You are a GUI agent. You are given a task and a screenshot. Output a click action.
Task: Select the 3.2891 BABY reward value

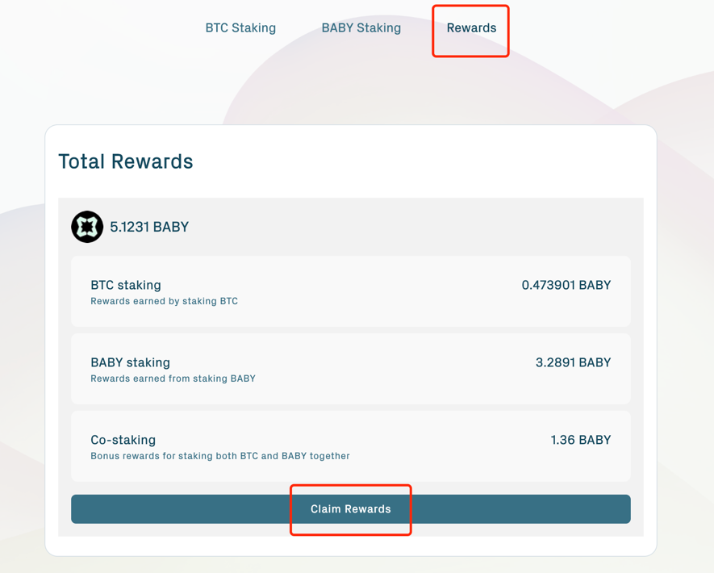(x=573, y=362)
